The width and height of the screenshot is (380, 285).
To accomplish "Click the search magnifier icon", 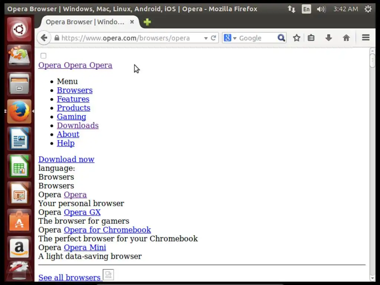I will (x=281, y=38).
